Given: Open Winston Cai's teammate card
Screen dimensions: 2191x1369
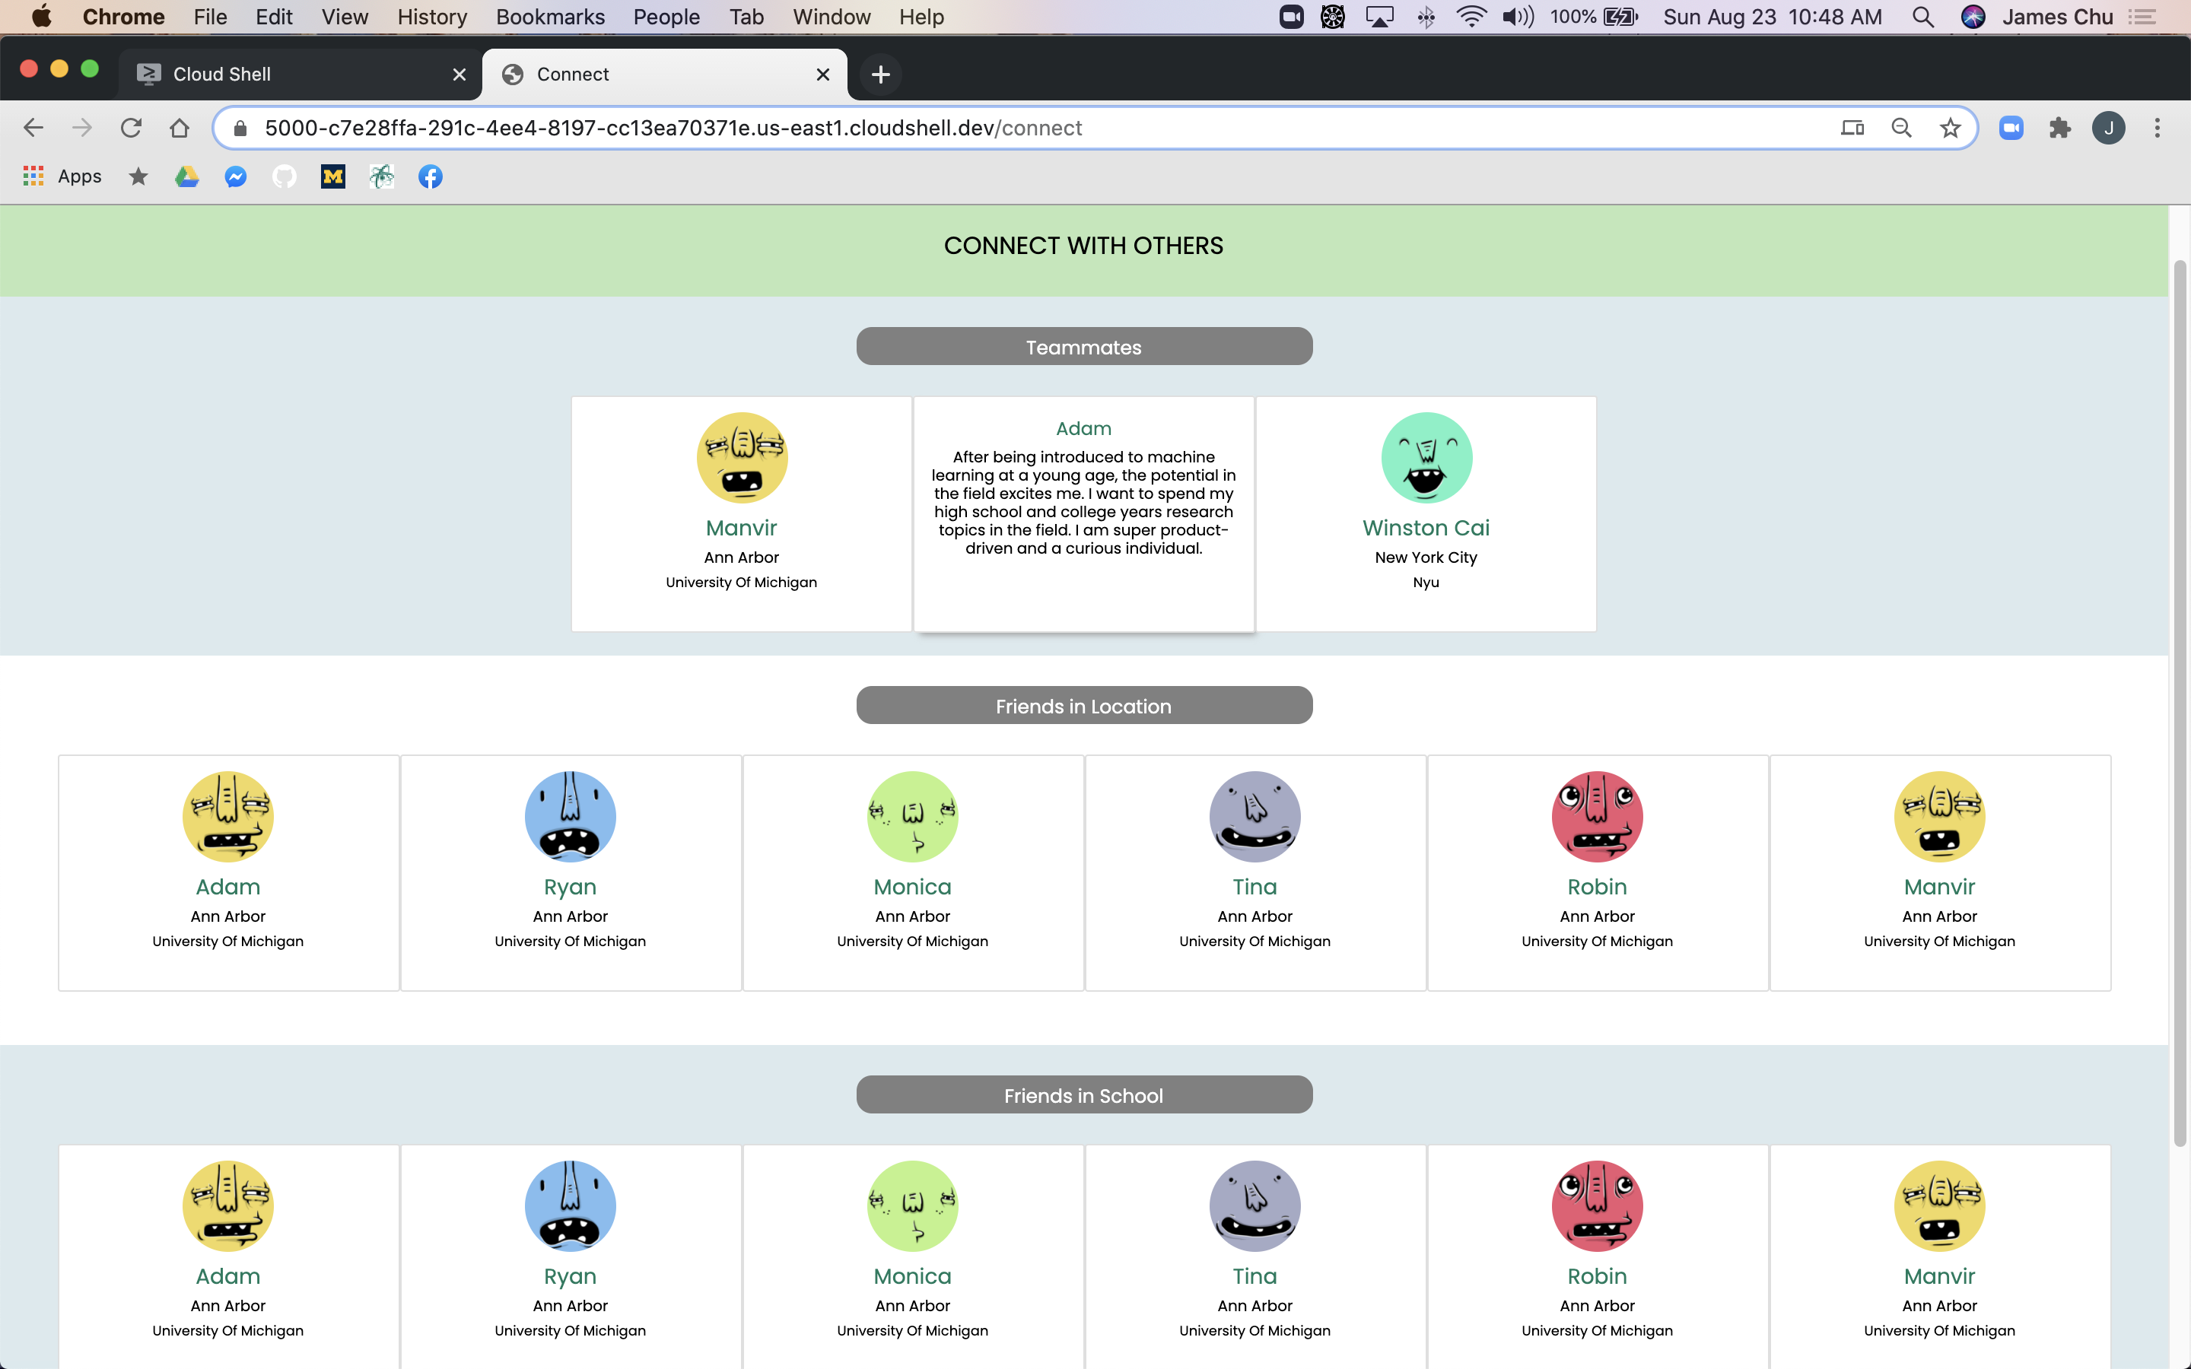Looking at the screenshot, I should pos(1425,513).
